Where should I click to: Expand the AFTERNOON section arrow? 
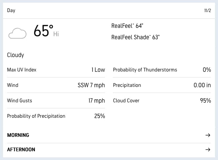pyautogui.click(x=208, y=150)
